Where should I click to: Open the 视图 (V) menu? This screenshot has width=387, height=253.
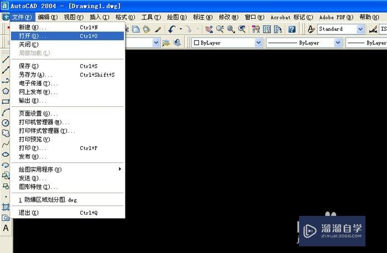(x=74, y=17)
